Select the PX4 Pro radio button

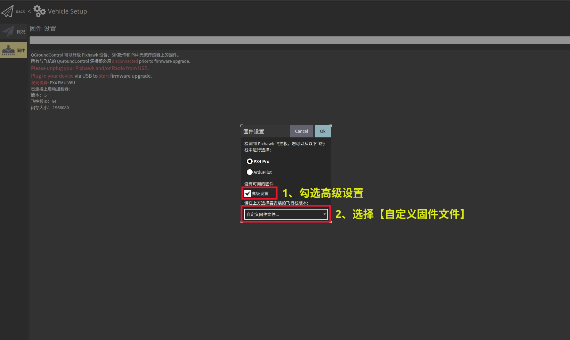click(250, 161)
